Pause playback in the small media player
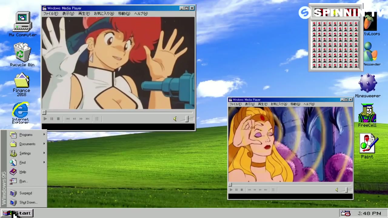This screenshot has height=218, width=388. (236, 190)
